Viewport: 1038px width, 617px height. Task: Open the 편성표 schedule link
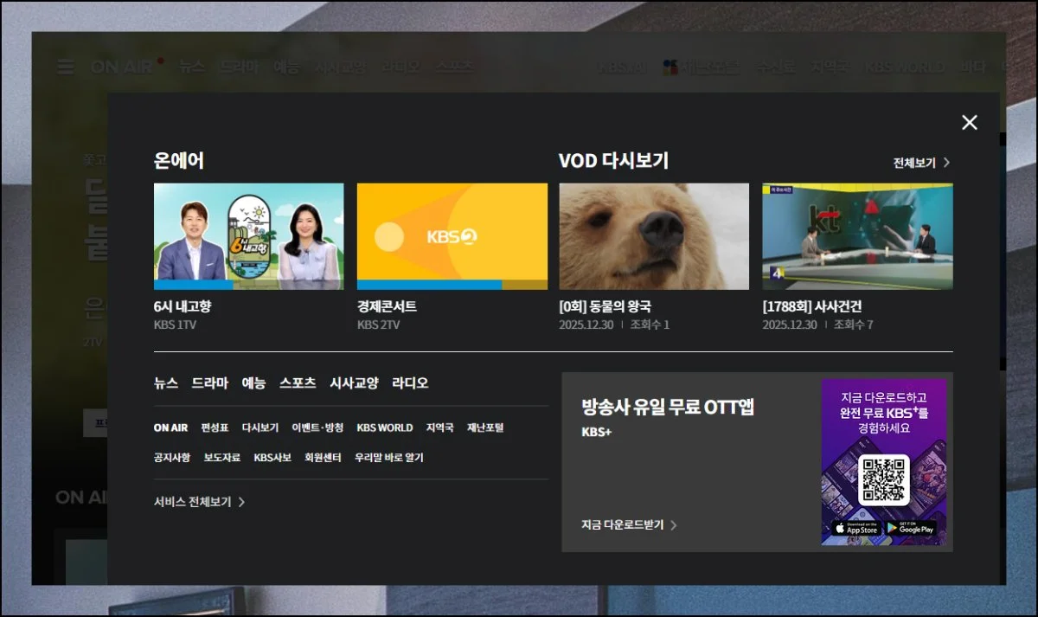click(x=215, y=427)
